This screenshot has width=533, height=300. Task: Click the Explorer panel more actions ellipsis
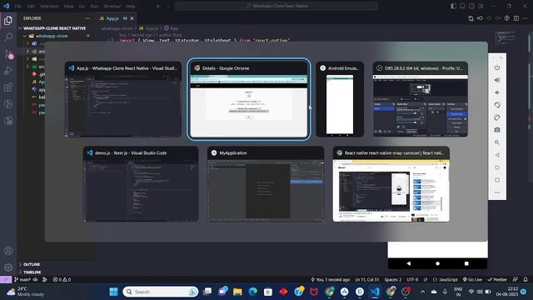click(87, 18)
